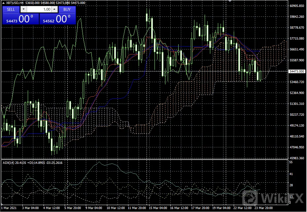Click the BUY button
Screen dimensions: 307x212
coord(67,9)
